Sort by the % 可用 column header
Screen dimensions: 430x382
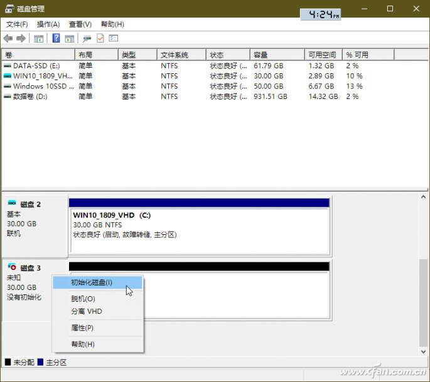pos(368,54)
